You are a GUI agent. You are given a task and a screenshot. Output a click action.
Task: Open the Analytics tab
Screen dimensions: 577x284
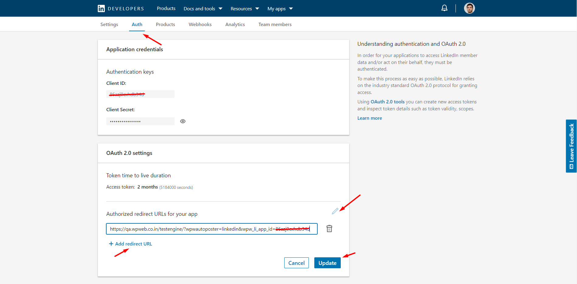coord(235,24)
